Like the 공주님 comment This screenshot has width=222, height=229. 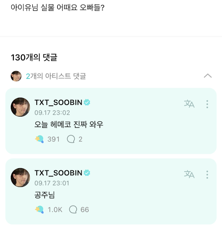[x=39, y=209]
